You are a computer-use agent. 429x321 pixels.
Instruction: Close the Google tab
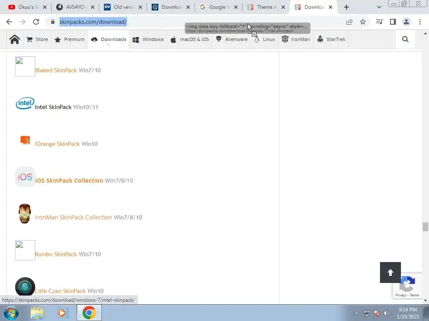(x=236, y=7)
